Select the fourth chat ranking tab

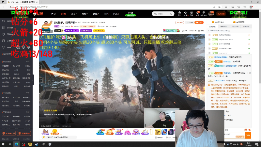246,26
